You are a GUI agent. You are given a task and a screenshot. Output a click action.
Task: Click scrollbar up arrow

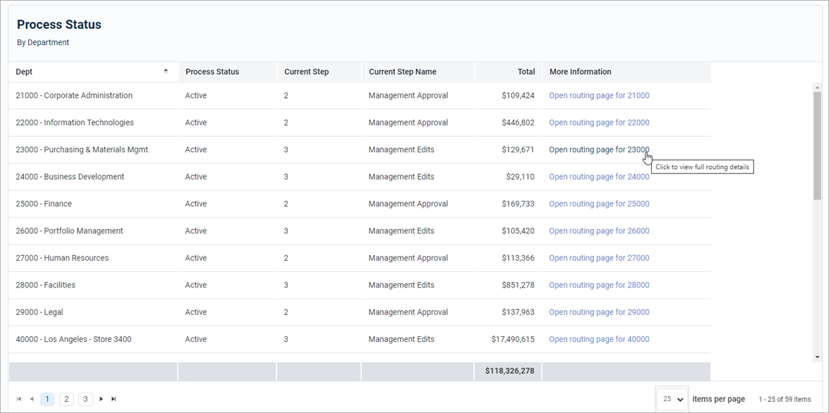click(x=817, y=87)
